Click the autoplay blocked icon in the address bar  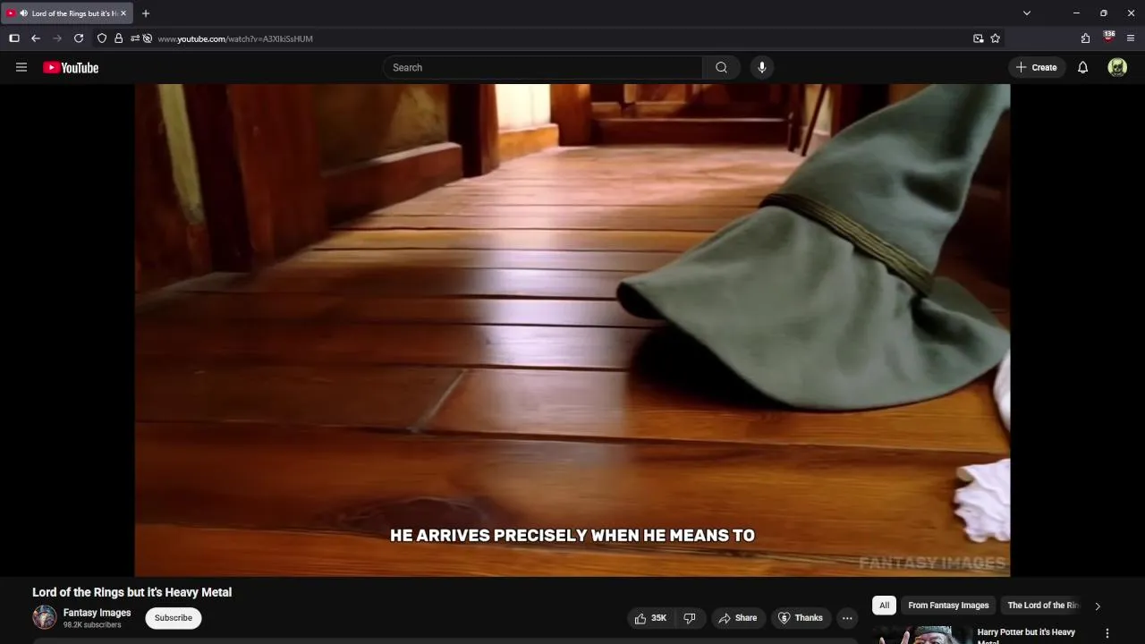[148, 38]
